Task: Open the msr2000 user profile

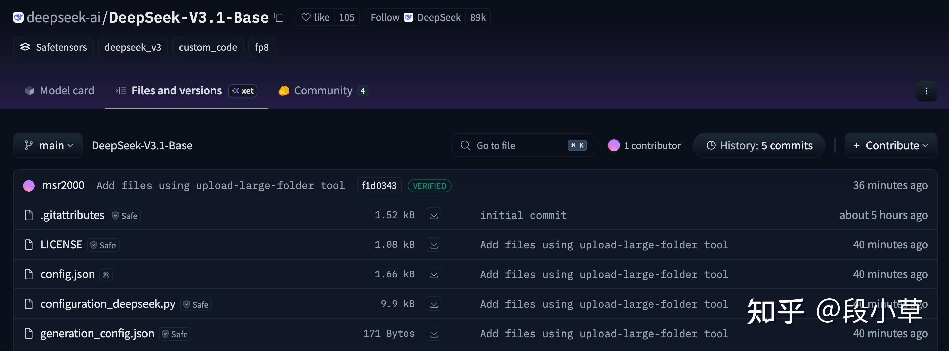Action: tap(63, 185)
